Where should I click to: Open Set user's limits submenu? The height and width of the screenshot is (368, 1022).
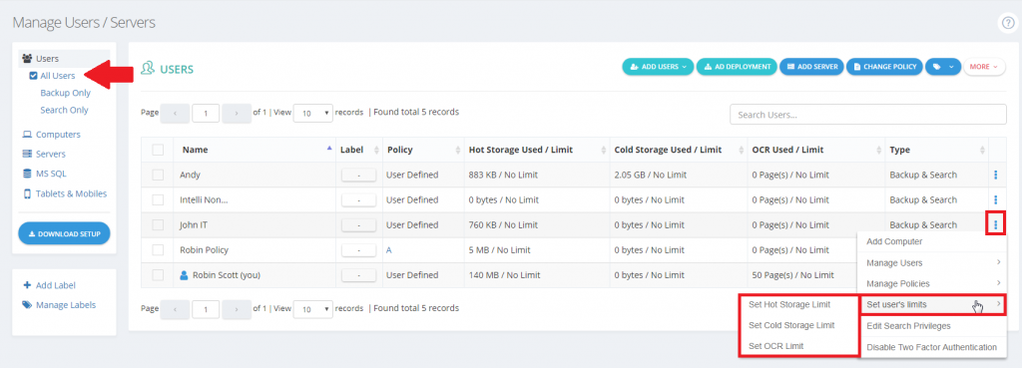933,304
